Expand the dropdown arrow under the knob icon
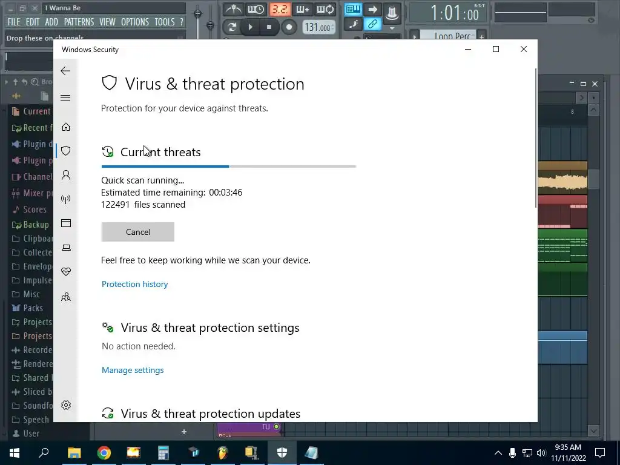 392,28
